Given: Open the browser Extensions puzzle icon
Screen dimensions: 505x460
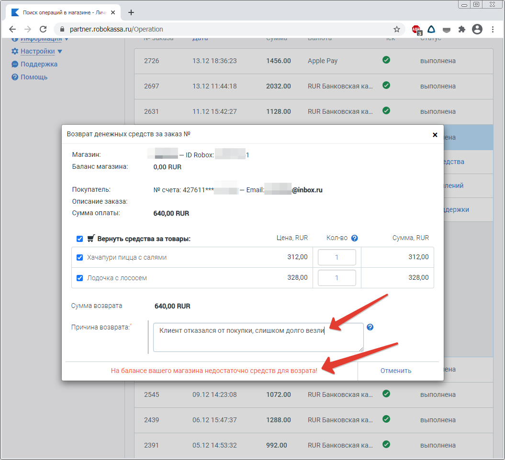Looking at the screenshot, I should 462,30.
